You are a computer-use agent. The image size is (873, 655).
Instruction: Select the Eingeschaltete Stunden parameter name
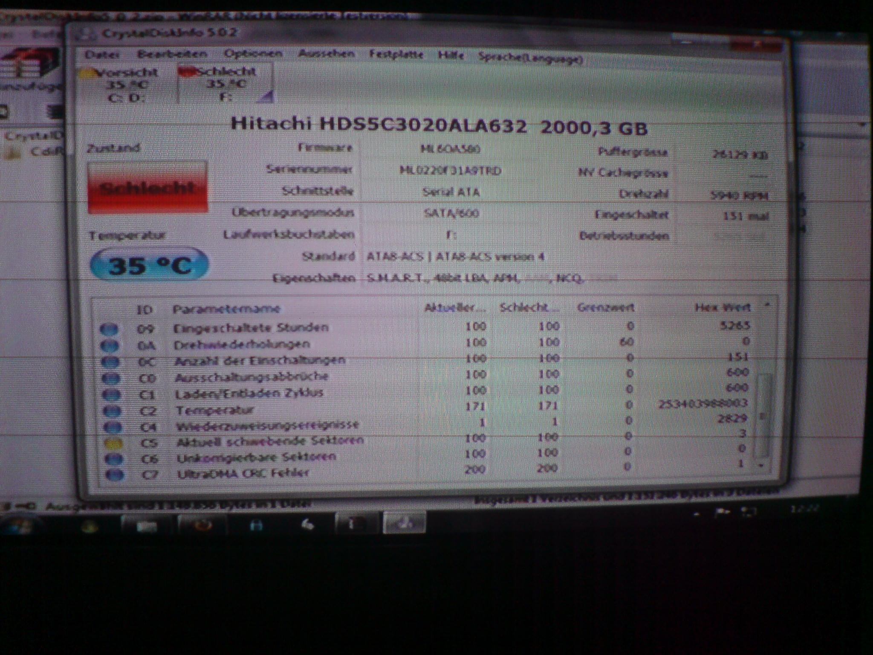(x=251, y=327)
